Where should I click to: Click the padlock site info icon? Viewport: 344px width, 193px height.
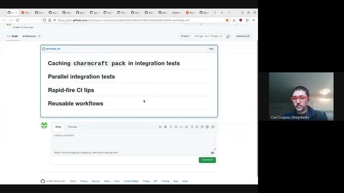(x=49, y=20)
